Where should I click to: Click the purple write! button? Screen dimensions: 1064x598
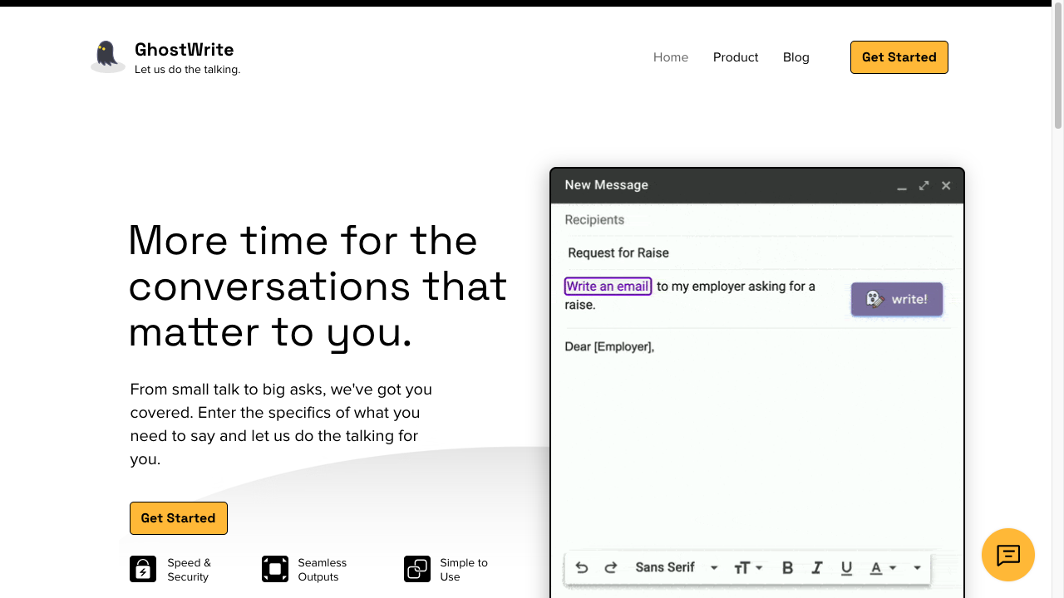897,299
